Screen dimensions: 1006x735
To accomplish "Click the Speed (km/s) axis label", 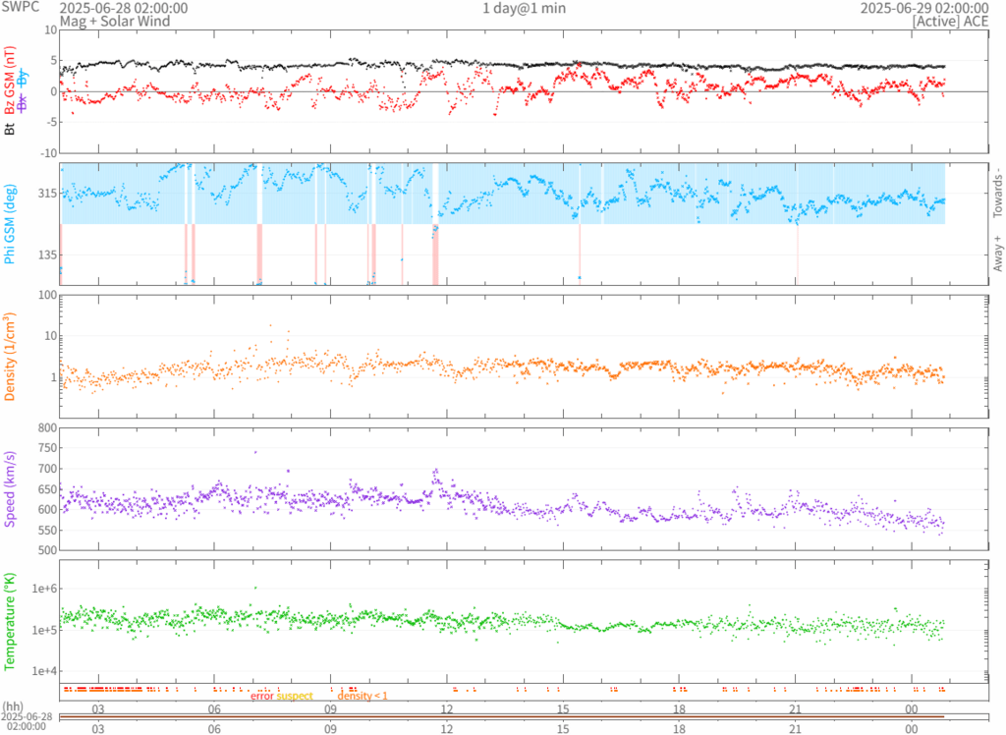I will pos(10,487).
